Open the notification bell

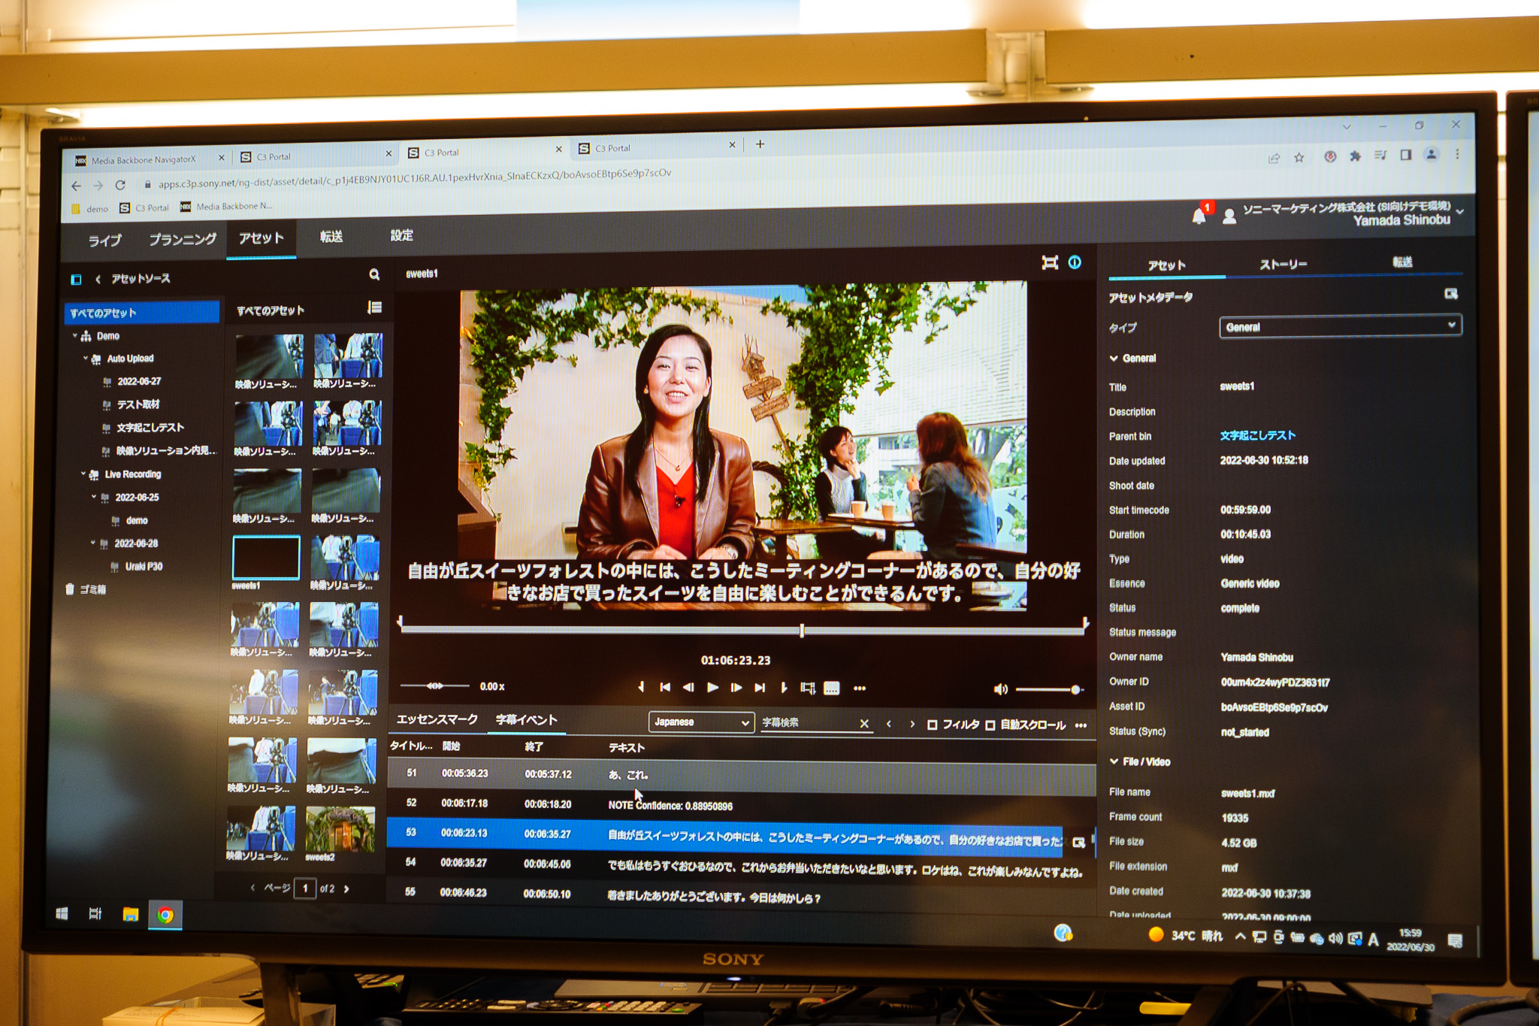click(1199, 216)
